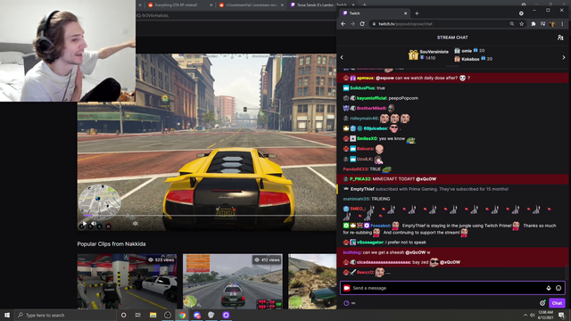Switch to Everything GTA RP related tab

[x=177, y=4]
